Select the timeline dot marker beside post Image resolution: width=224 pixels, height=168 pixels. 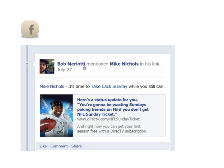(x=27, y=63)
